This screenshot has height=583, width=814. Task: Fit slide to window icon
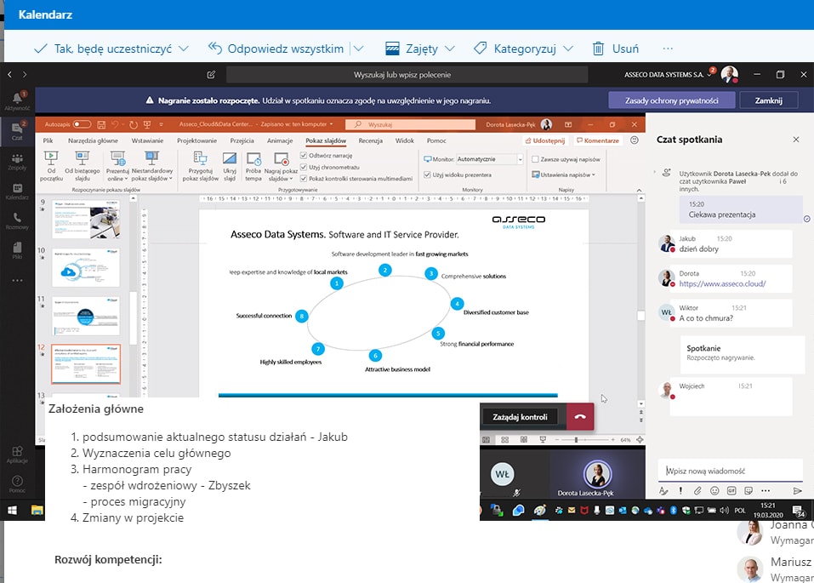point(640,440)
